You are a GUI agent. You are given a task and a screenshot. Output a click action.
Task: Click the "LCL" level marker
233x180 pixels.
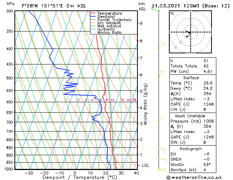pos(145,165)
